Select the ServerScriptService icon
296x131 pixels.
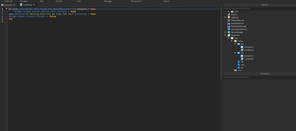(229, 29)
